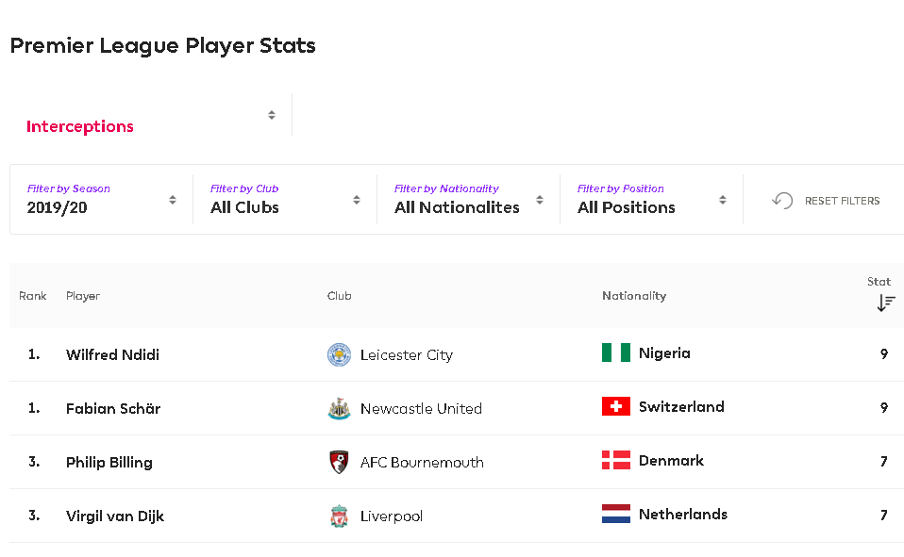Image resolution: width=904 pixels, height=557 pixels.
Task: Click the Switzerland flag icon
Action: point(616,406)
